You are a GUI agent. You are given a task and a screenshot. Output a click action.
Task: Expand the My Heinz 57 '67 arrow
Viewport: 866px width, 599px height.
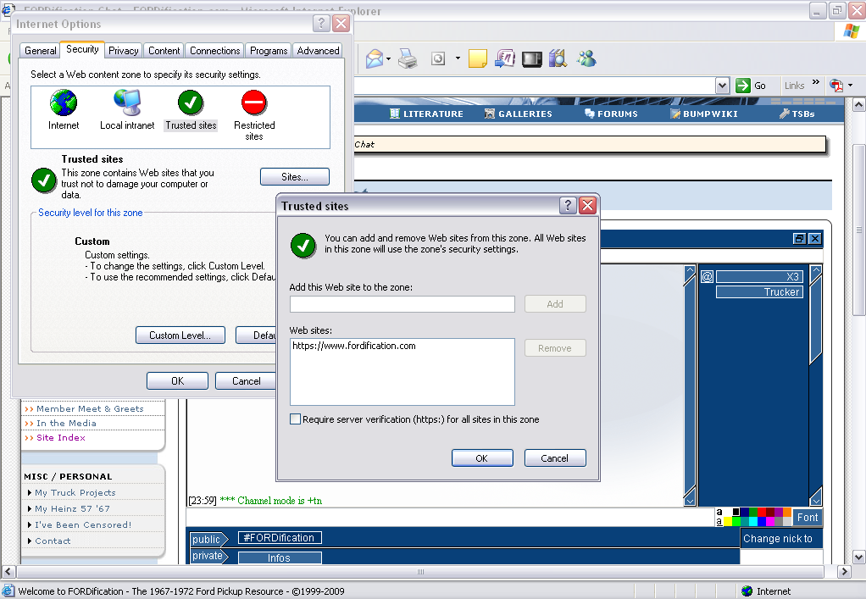[30, 508]
